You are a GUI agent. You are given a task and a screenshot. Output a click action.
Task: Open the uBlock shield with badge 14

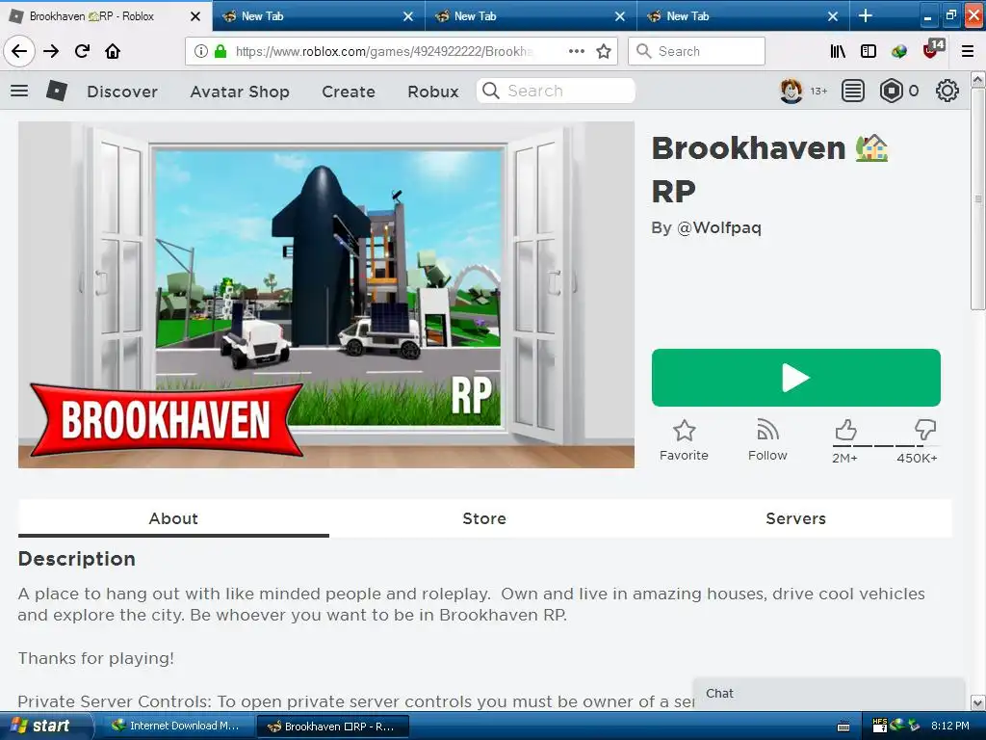pos(932,49)
